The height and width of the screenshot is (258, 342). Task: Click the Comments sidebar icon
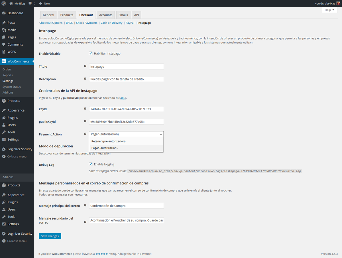click(x=4, y=44)
